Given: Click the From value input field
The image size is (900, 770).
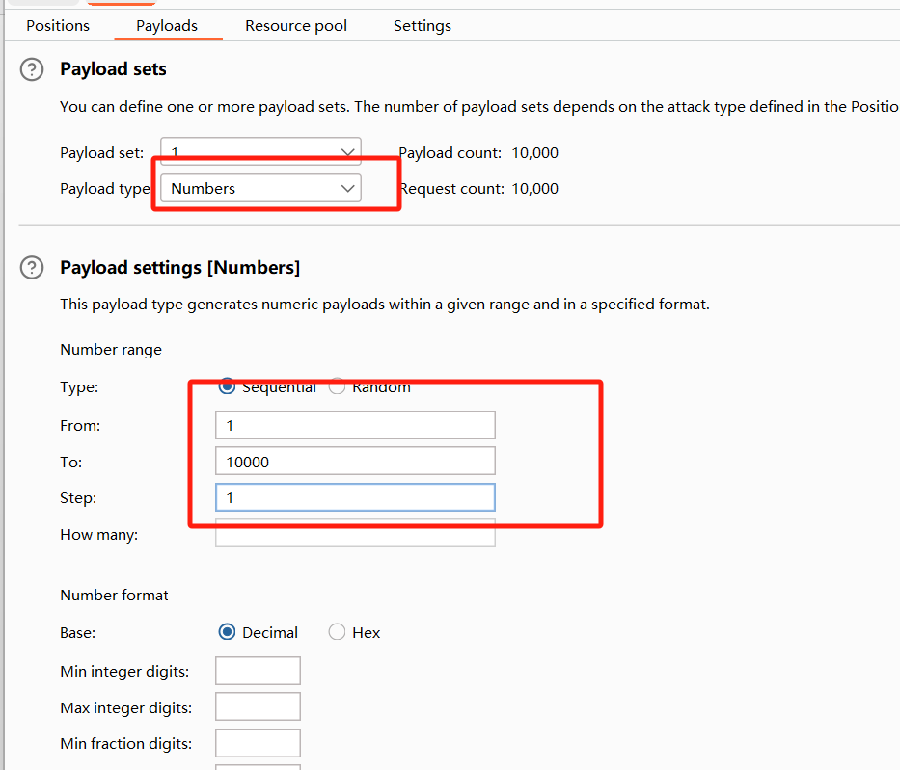Looking at the screenshot, I should [x=355, y=425].
